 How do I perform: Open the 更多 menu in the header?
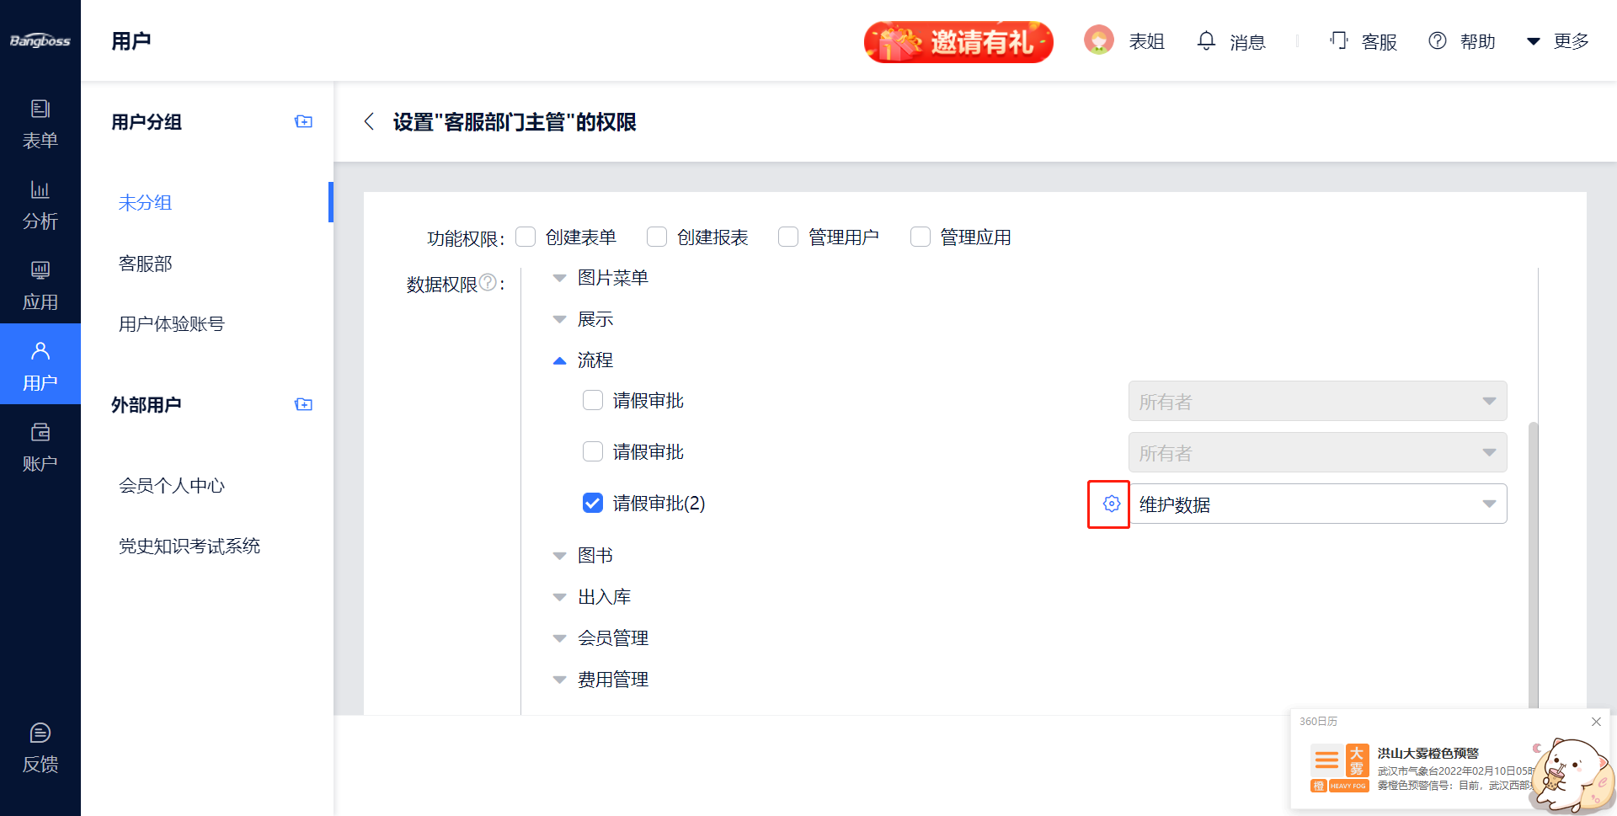click(x=1558, y=41)
